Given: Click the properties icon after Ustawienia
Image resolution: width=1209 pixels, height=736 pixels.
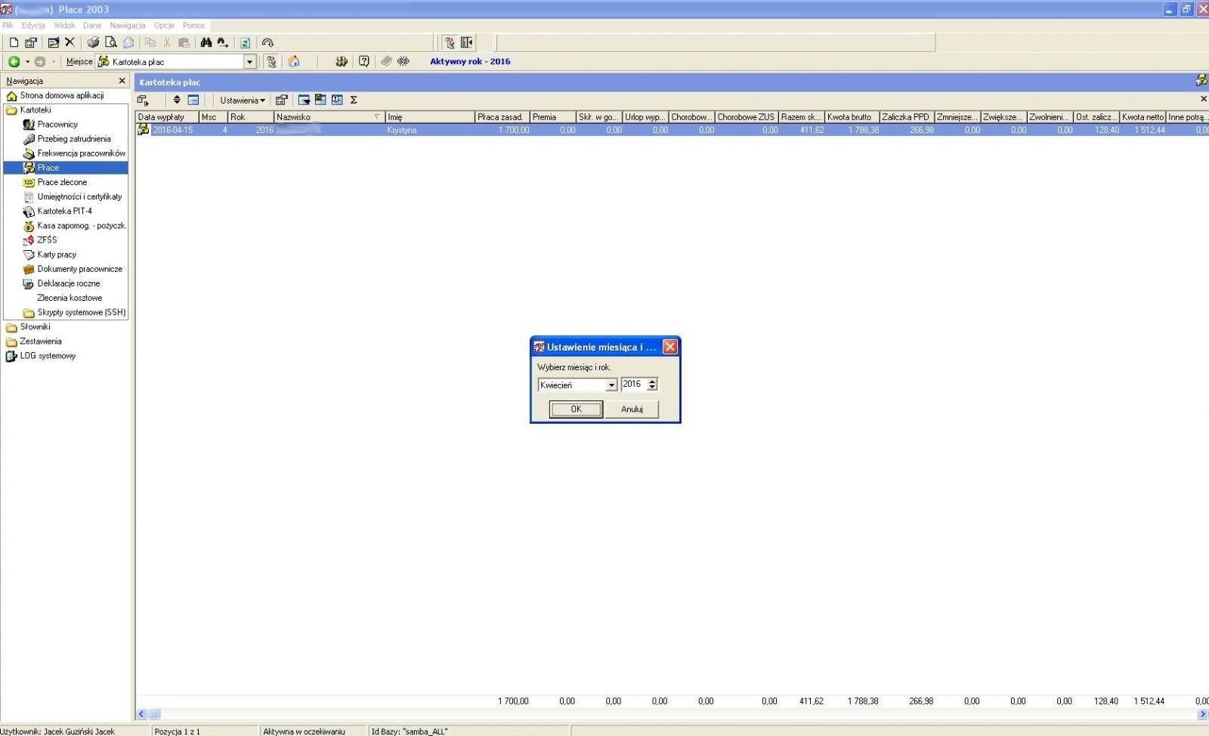Looking at the screenshot, I should (x=281, y=100).
